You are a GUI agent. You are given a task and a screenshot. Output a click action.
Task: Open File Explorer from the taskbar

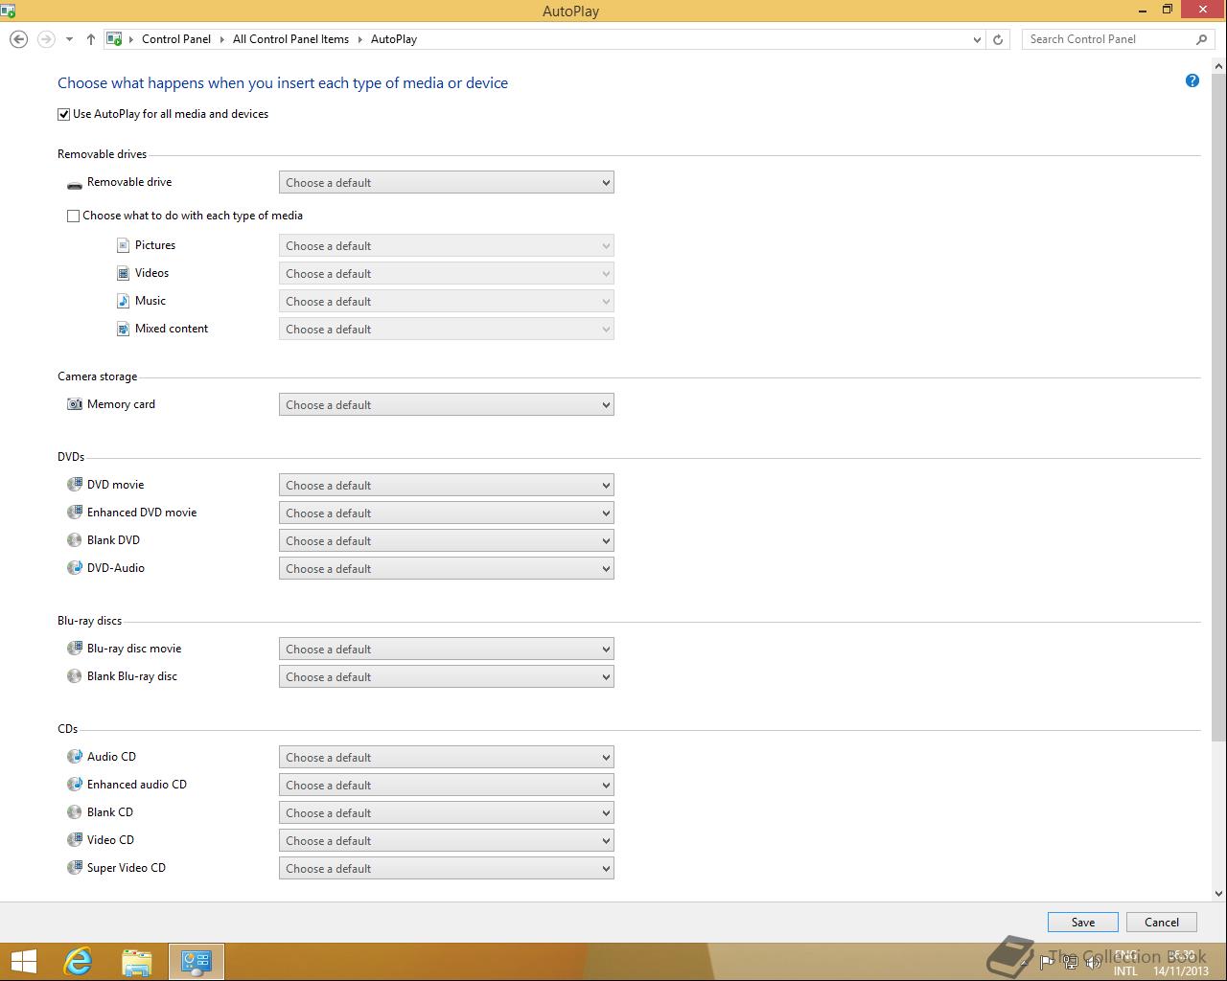tap(137, 962)
